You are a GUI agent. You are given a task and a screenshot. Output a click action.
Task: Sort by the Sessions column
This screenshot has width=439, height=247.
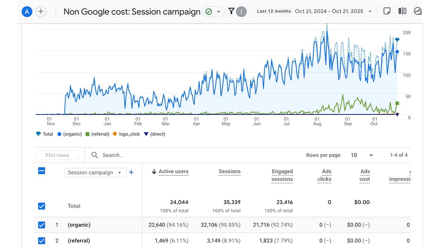click(x=229, y=172)
